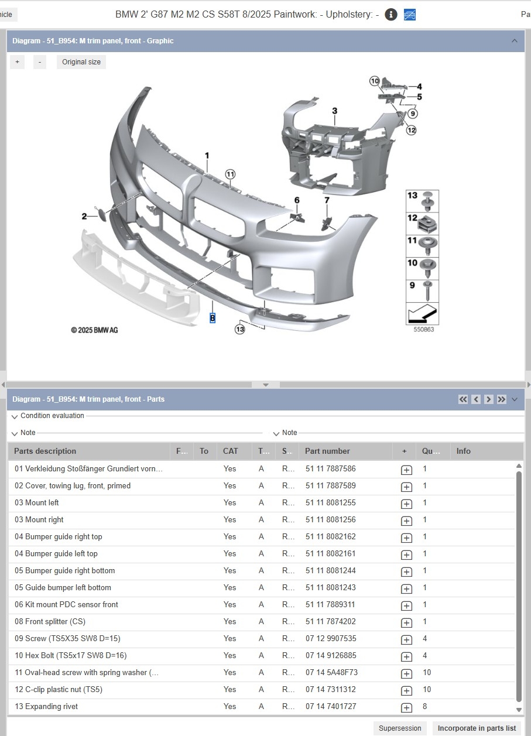The width and height of the screenshot is (531, 736).
Task: Go to the previous diagram arrow
Action: 476,399
